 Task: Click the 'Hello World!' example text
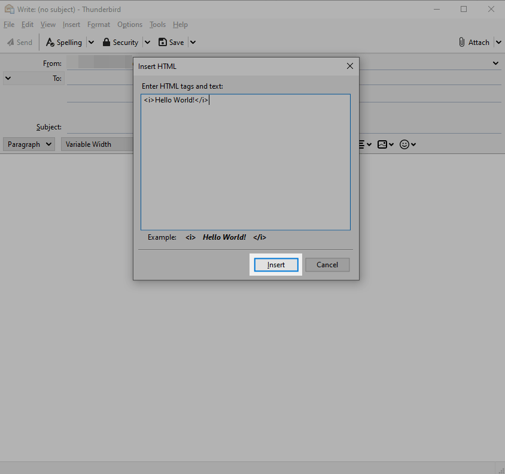[224, 237]
